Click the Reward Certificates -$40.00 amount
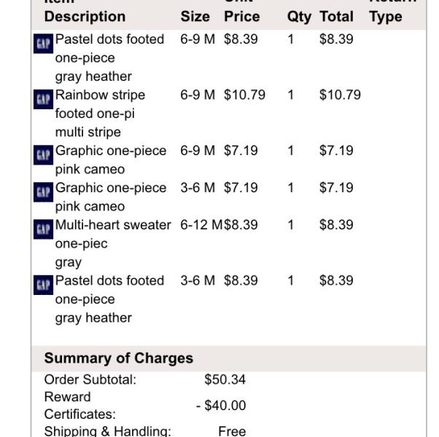This screenshot has height=437, width=439. (x=221, y=406)
